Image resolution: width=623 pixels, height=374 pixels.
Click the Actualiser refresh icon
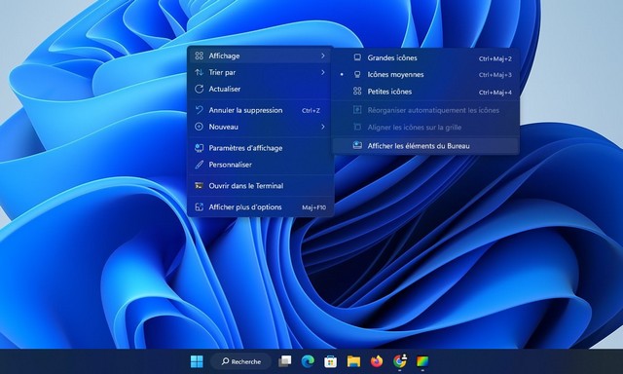tap(199, 89)
